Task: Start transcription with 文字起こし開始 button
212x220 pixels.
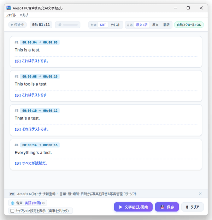Action: pos(133,207)
